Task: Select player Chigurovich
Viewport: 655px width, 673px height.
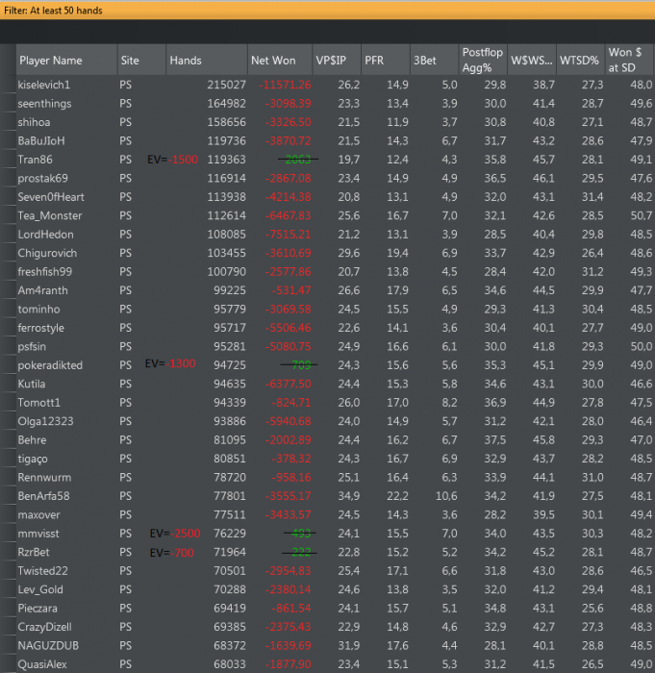Action: pos(47,253)
